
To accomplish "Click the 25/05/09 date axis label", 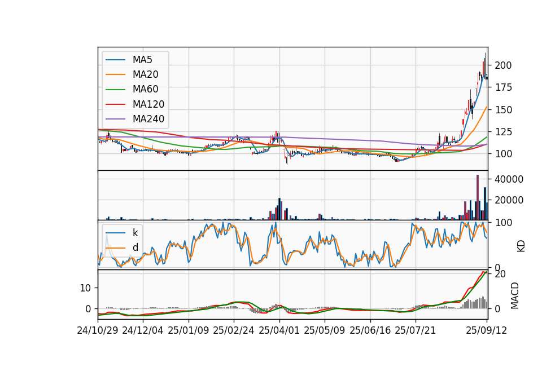I will (325, 330).
